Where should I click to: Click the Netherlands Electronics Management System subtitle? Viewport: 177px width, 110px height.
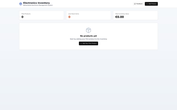pos(38,5)
